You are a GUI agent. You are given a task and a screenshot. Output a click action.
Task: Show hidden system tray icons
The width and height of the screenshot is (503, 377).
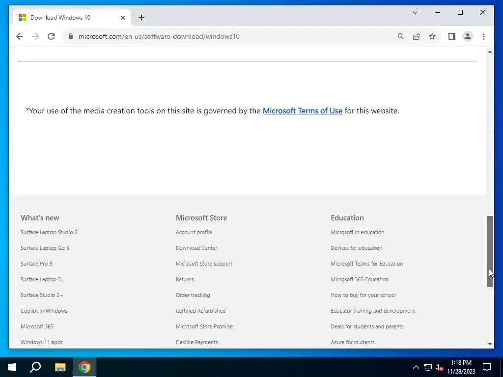point(416,367)
